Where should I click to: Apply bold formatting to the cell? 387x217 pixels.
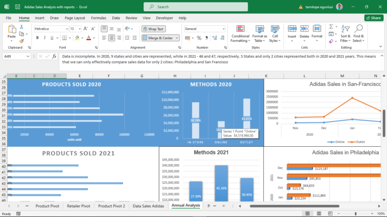[x=37, y=38]
